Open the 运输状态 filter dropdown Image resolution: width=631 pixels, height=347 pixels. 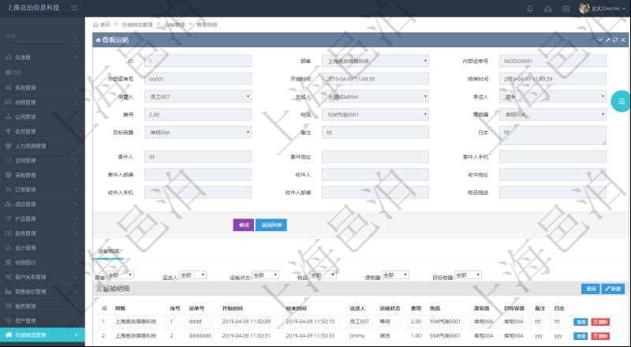[265, 276]
